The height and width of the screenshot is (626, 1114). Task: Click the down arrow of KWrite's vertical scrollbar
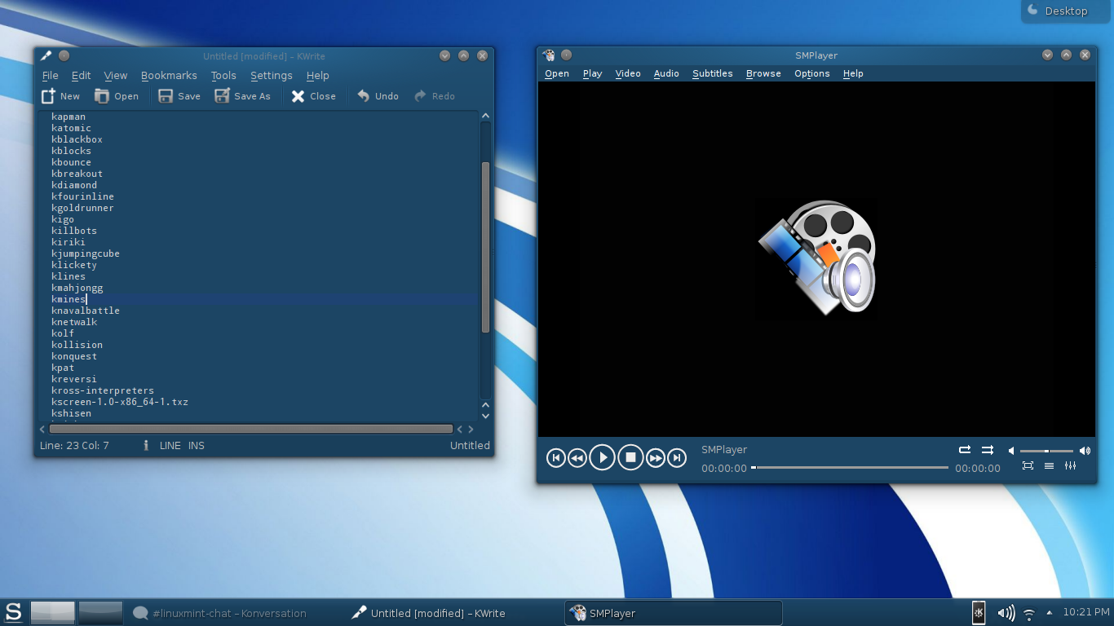point(485,416)
